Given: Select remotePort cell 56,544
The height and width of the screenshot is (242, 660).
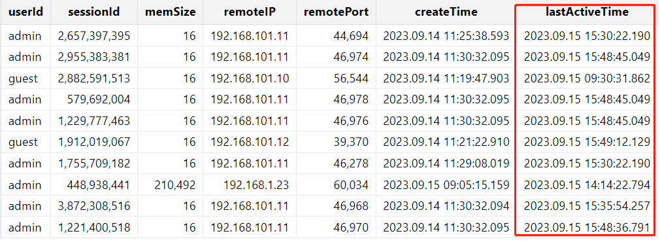Looking at the screenshot, I should 336,78.
